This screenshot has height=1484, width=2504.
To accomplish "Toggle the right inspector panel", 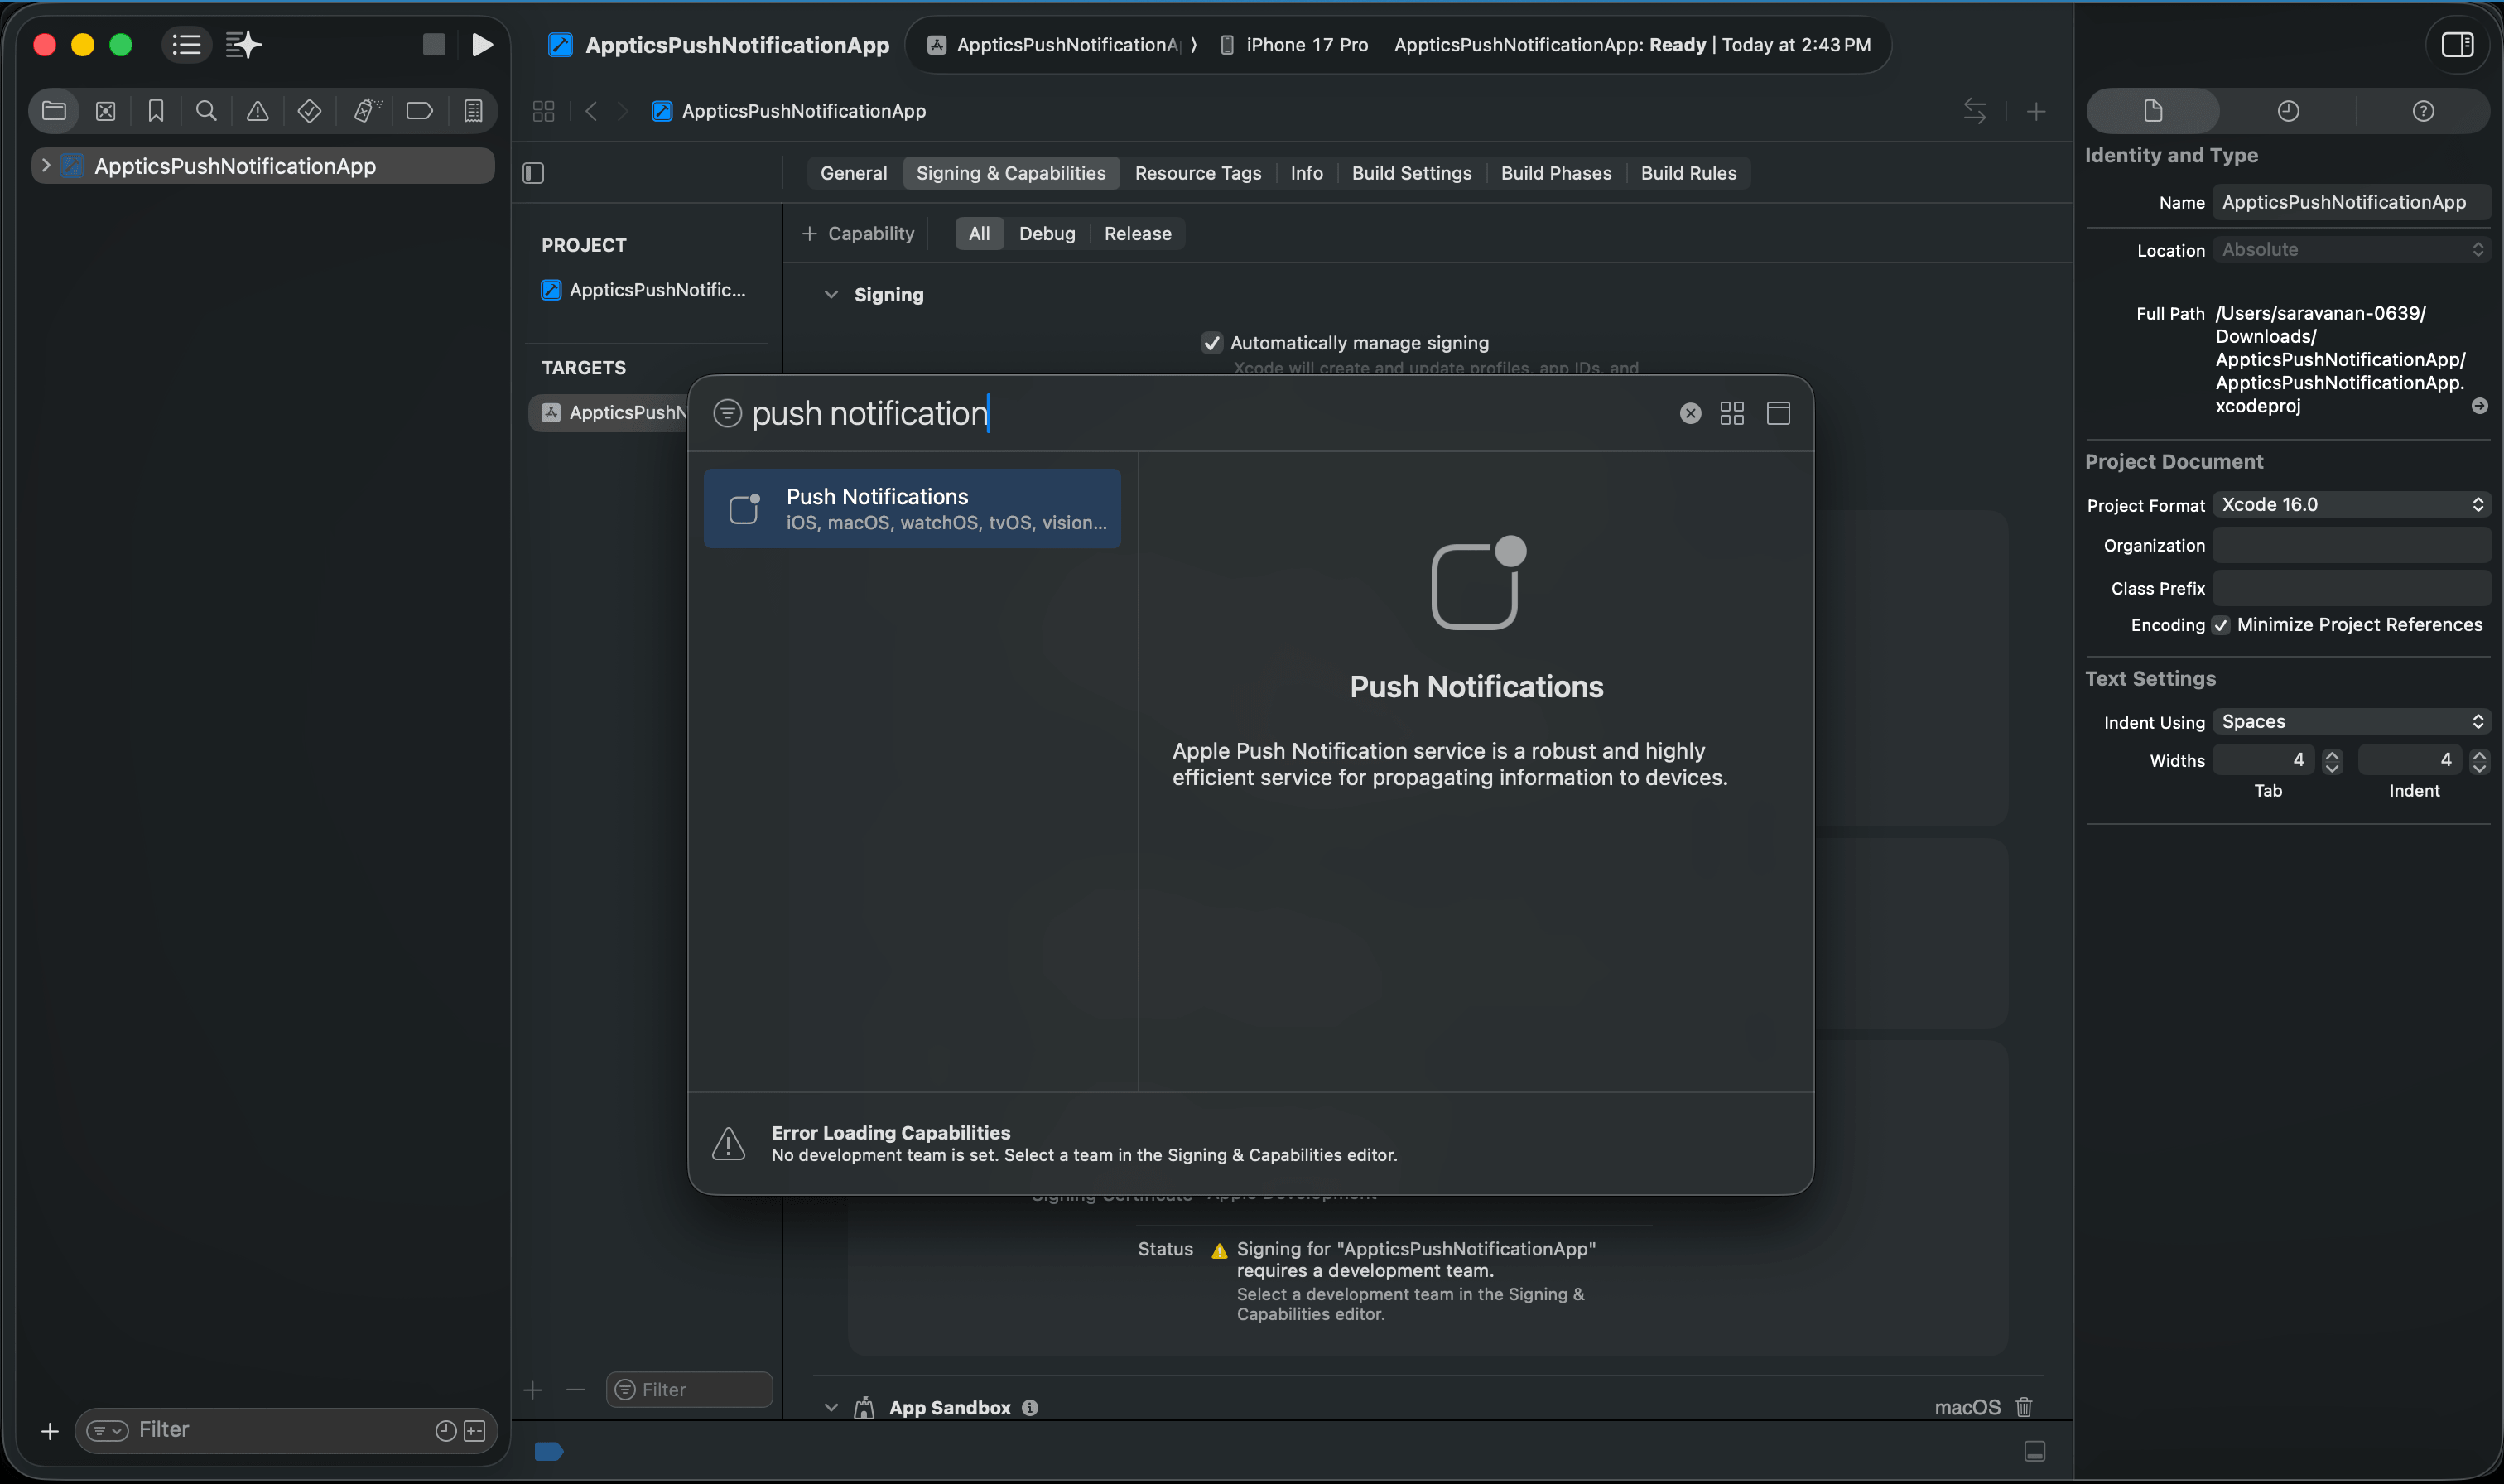I will [2457, 45].
